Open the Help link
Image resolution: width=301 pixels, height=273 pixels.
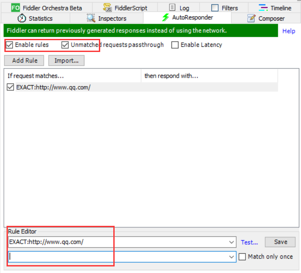pos(289,31)
